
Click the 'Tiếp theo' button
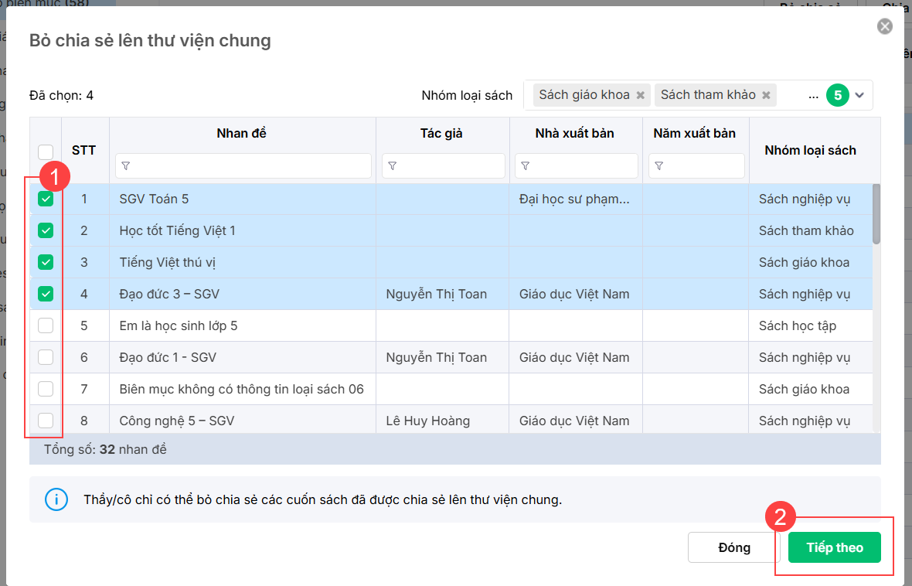click(x=834, y=547)
